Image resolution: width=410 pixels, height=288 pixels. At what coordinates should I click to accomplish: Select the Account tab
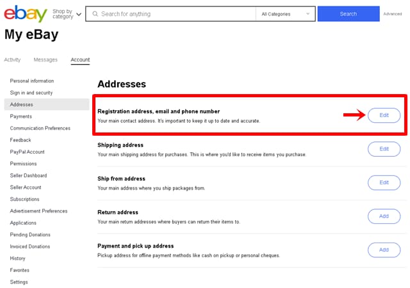80,60
